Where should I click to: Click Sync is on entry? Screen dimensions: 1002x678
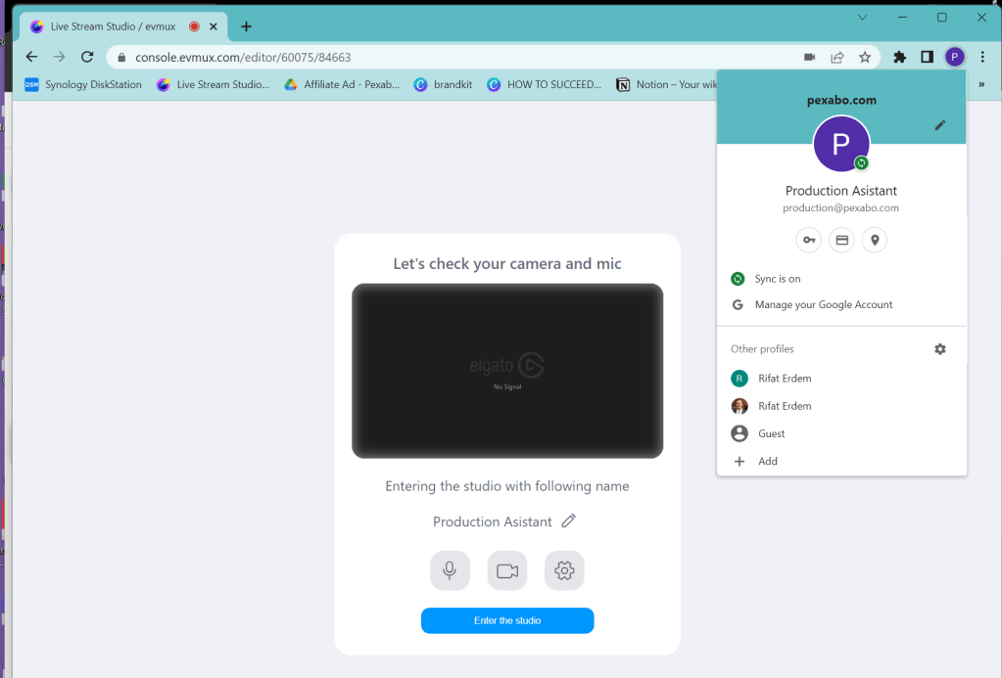click(841, 279)
